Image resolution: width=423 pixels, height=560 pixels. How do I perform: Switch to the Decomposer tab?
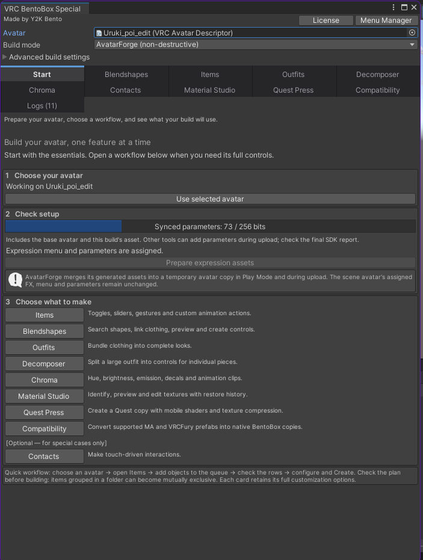(378, 75)
